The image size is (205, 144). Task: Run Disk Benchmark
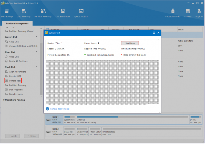coord(63,13)
